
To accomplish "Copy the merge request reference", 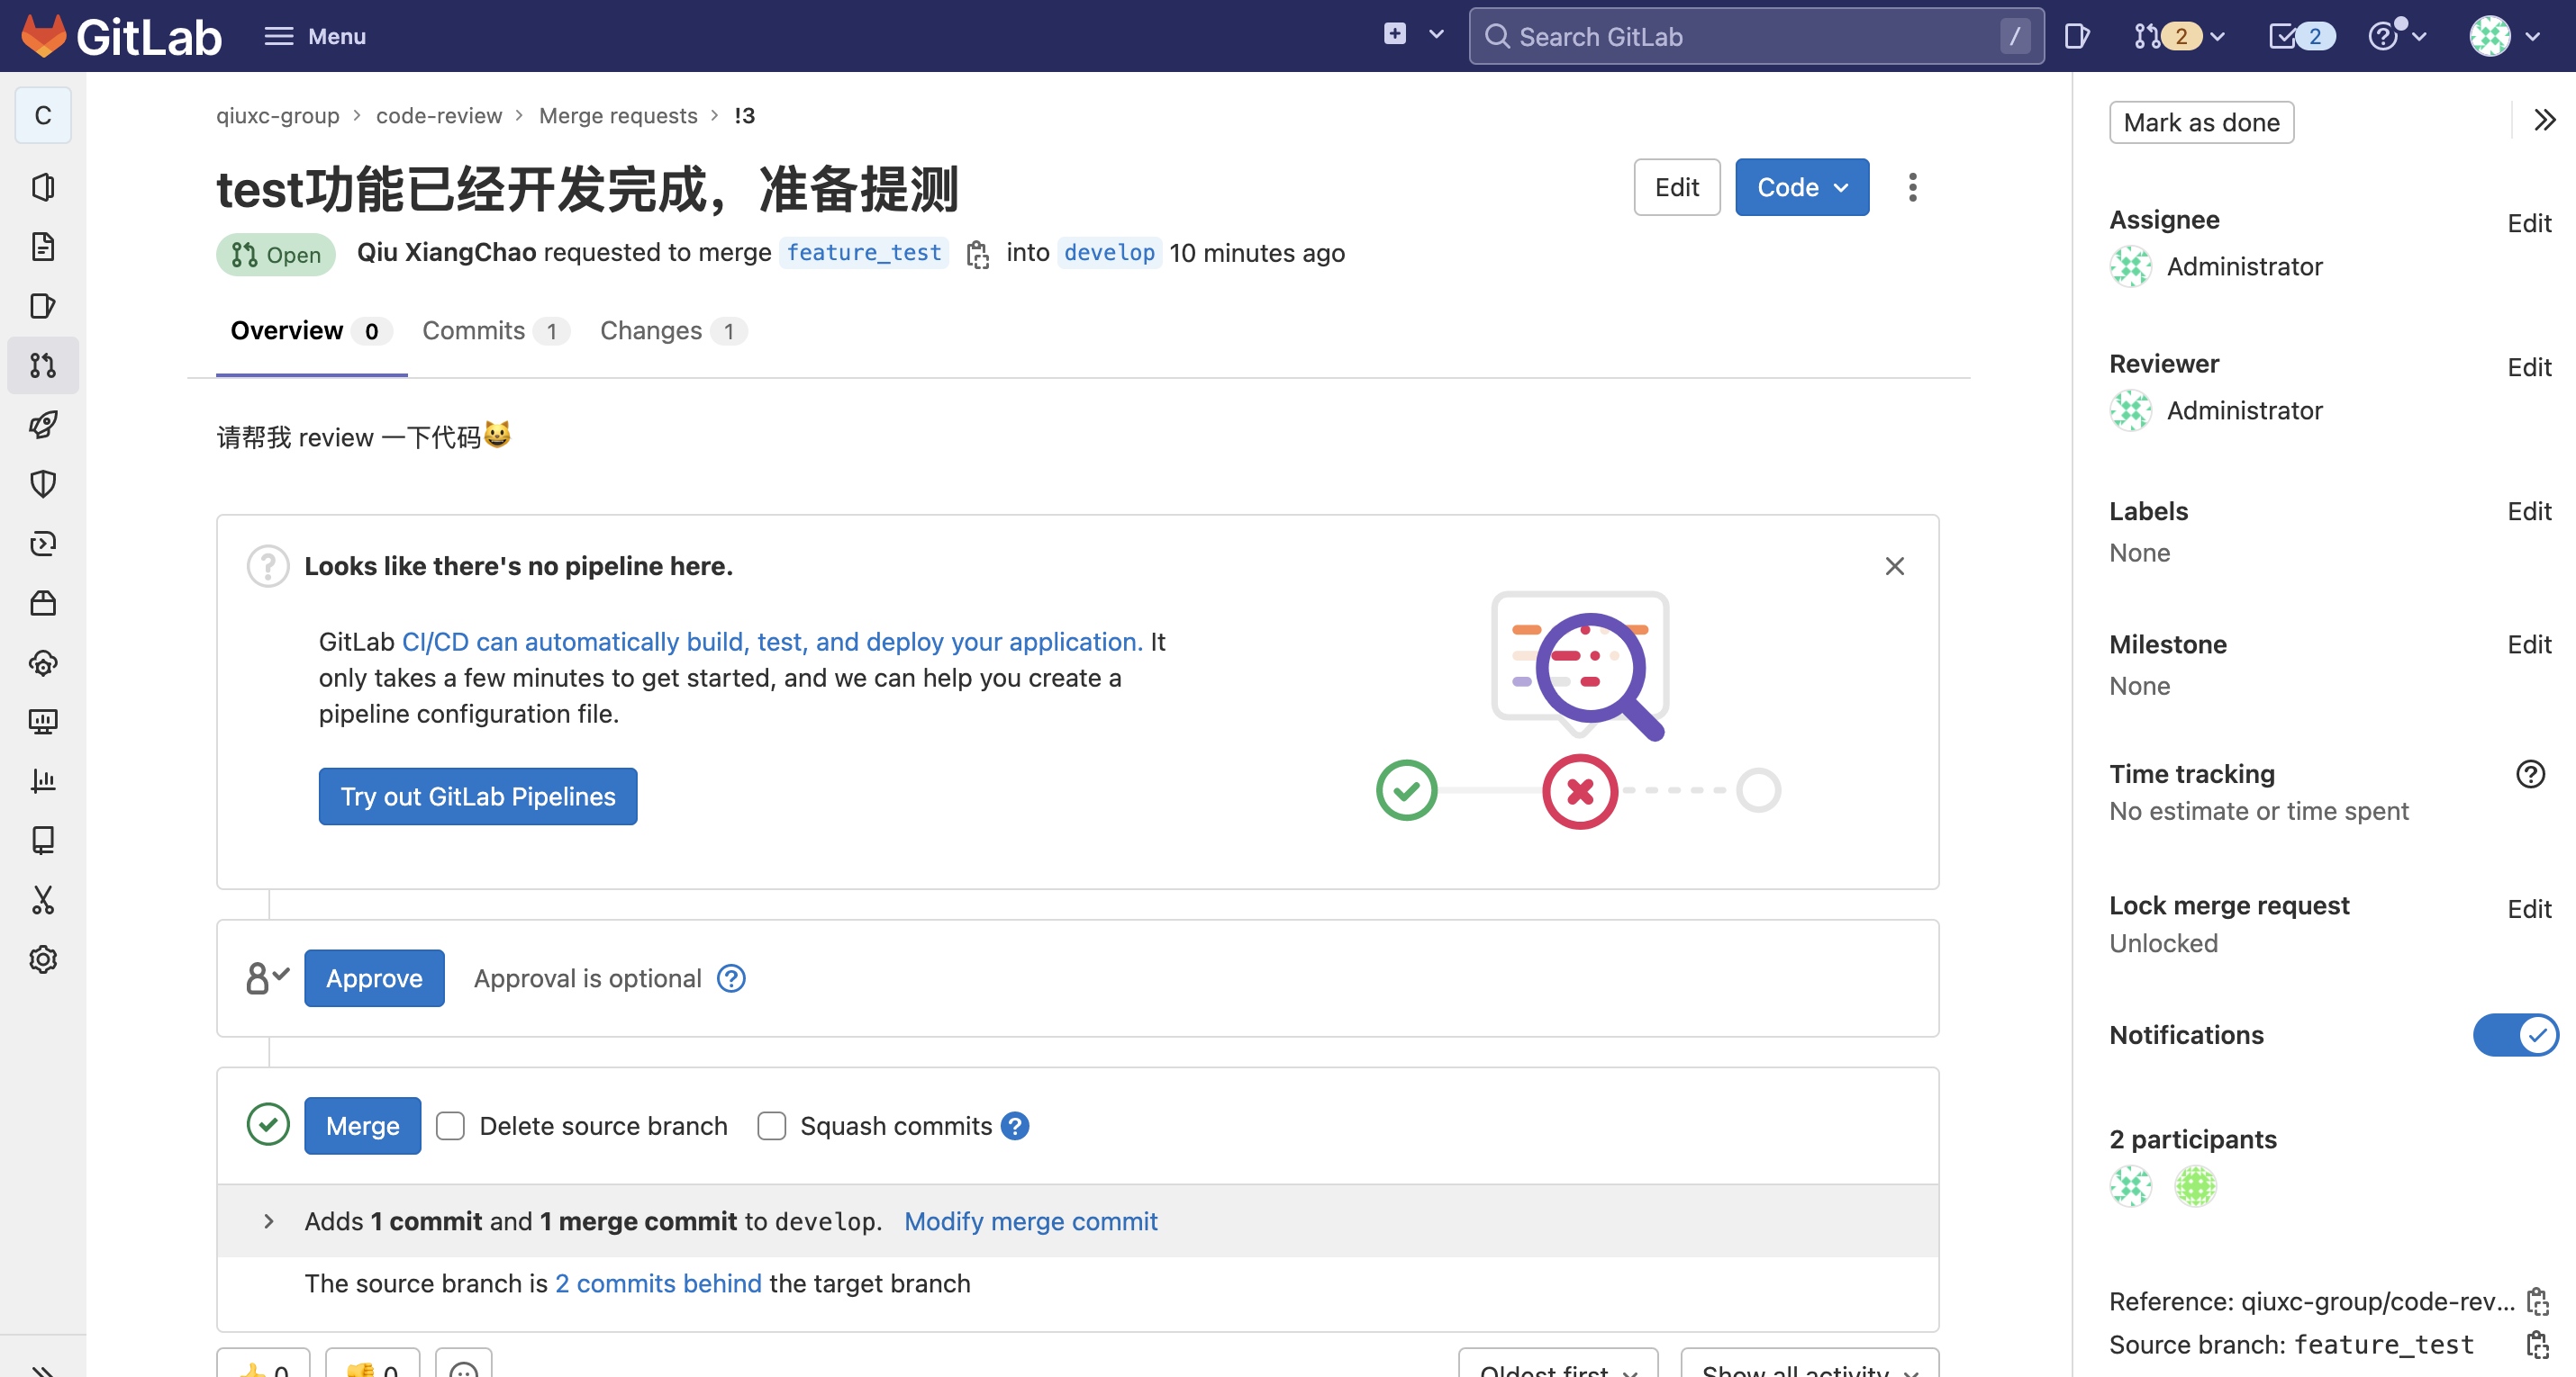I will coord(2537,1301).
